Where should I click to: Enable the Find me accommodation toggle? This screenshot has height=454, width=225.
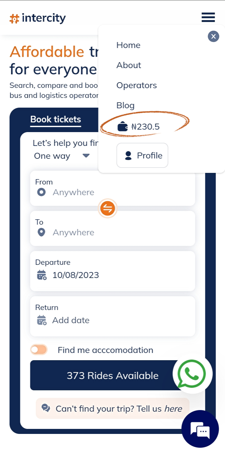tap(39, 350)
